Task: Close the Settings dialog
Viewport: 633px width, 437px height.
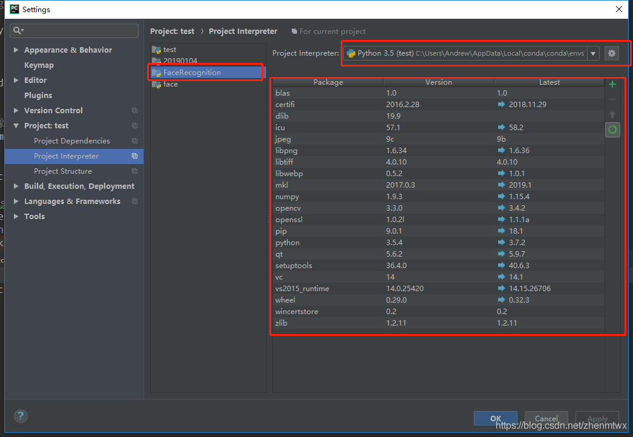Action: [x=619, y=9]
